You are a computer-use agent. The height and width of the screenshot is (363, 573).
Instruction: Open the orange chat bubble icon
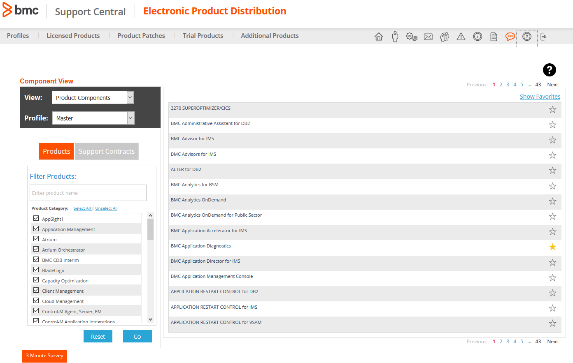[510, 37]
